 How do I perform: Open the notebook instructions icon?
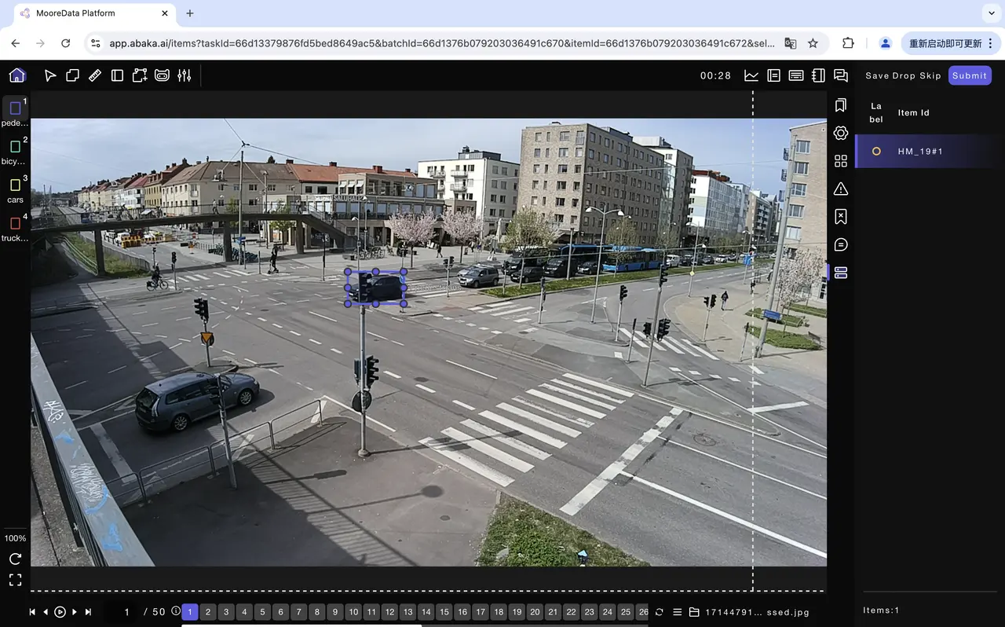[818, 75]
